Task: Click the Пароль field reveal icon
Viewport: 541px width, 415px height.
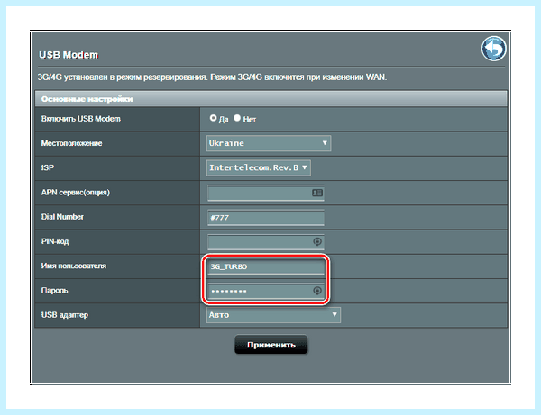Action: [x=317, y=291]
